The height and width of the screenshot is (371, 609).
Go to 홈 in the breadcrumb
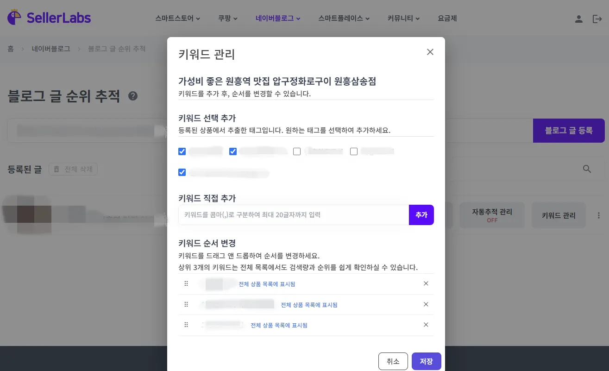pos(11,49)
